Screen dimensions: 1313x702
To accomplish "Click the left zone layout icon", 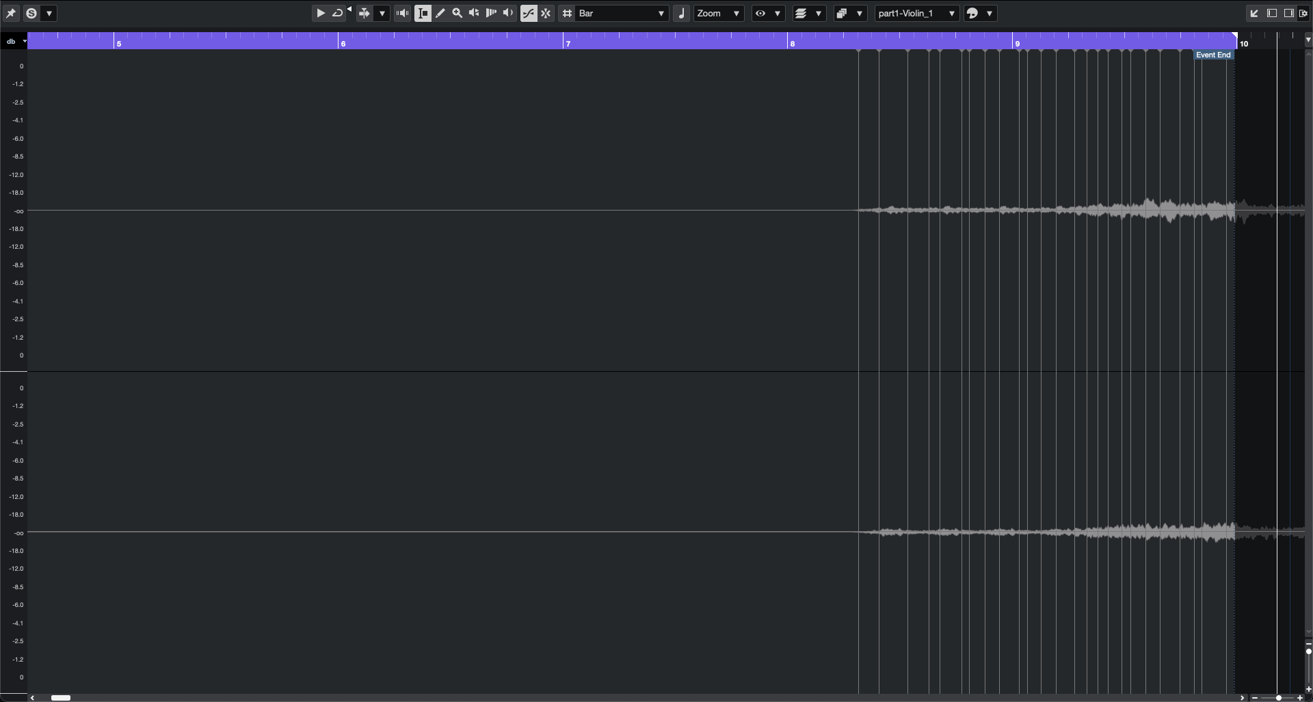I will (1272, 13).
